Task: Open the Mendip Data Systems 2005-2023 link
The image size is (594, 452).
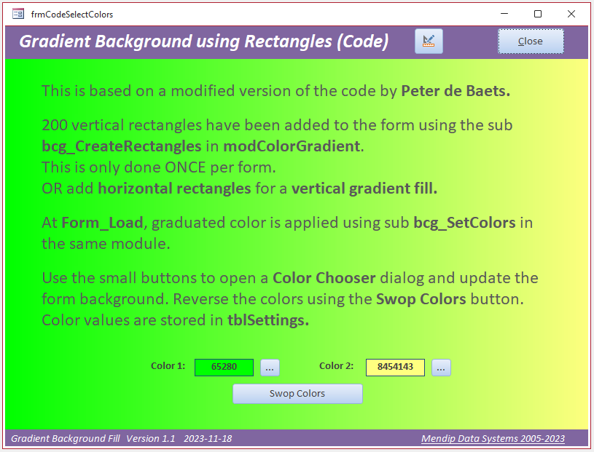Action: [x=493, y=439]
